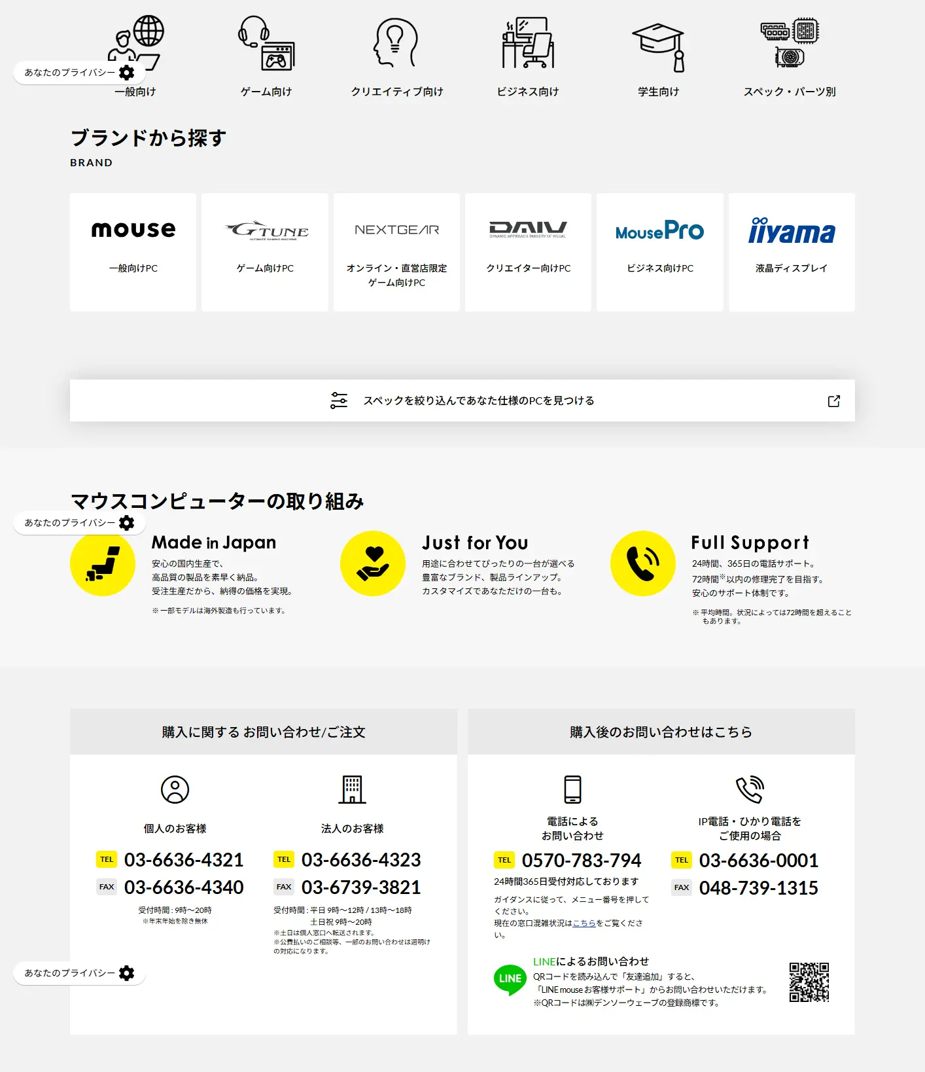This screenshot has height=1072, width=925.
Task: Click the IP電話 ringing phone icon
Action: point(750,789)
